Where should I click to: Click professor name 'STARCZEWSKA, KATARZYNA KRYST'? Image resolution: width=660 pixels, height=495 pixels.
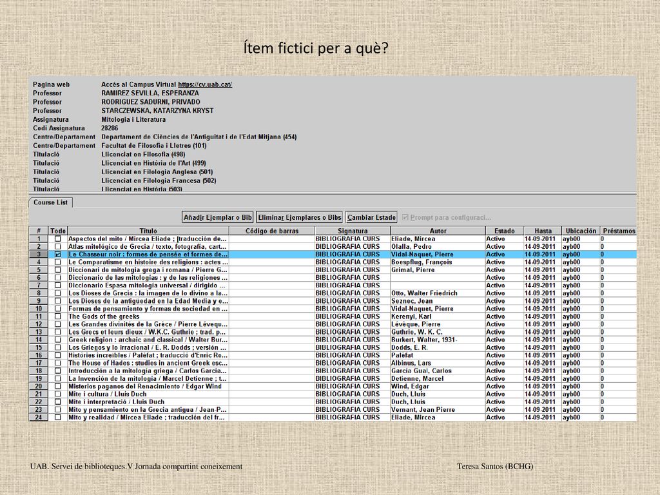(157, 111)
